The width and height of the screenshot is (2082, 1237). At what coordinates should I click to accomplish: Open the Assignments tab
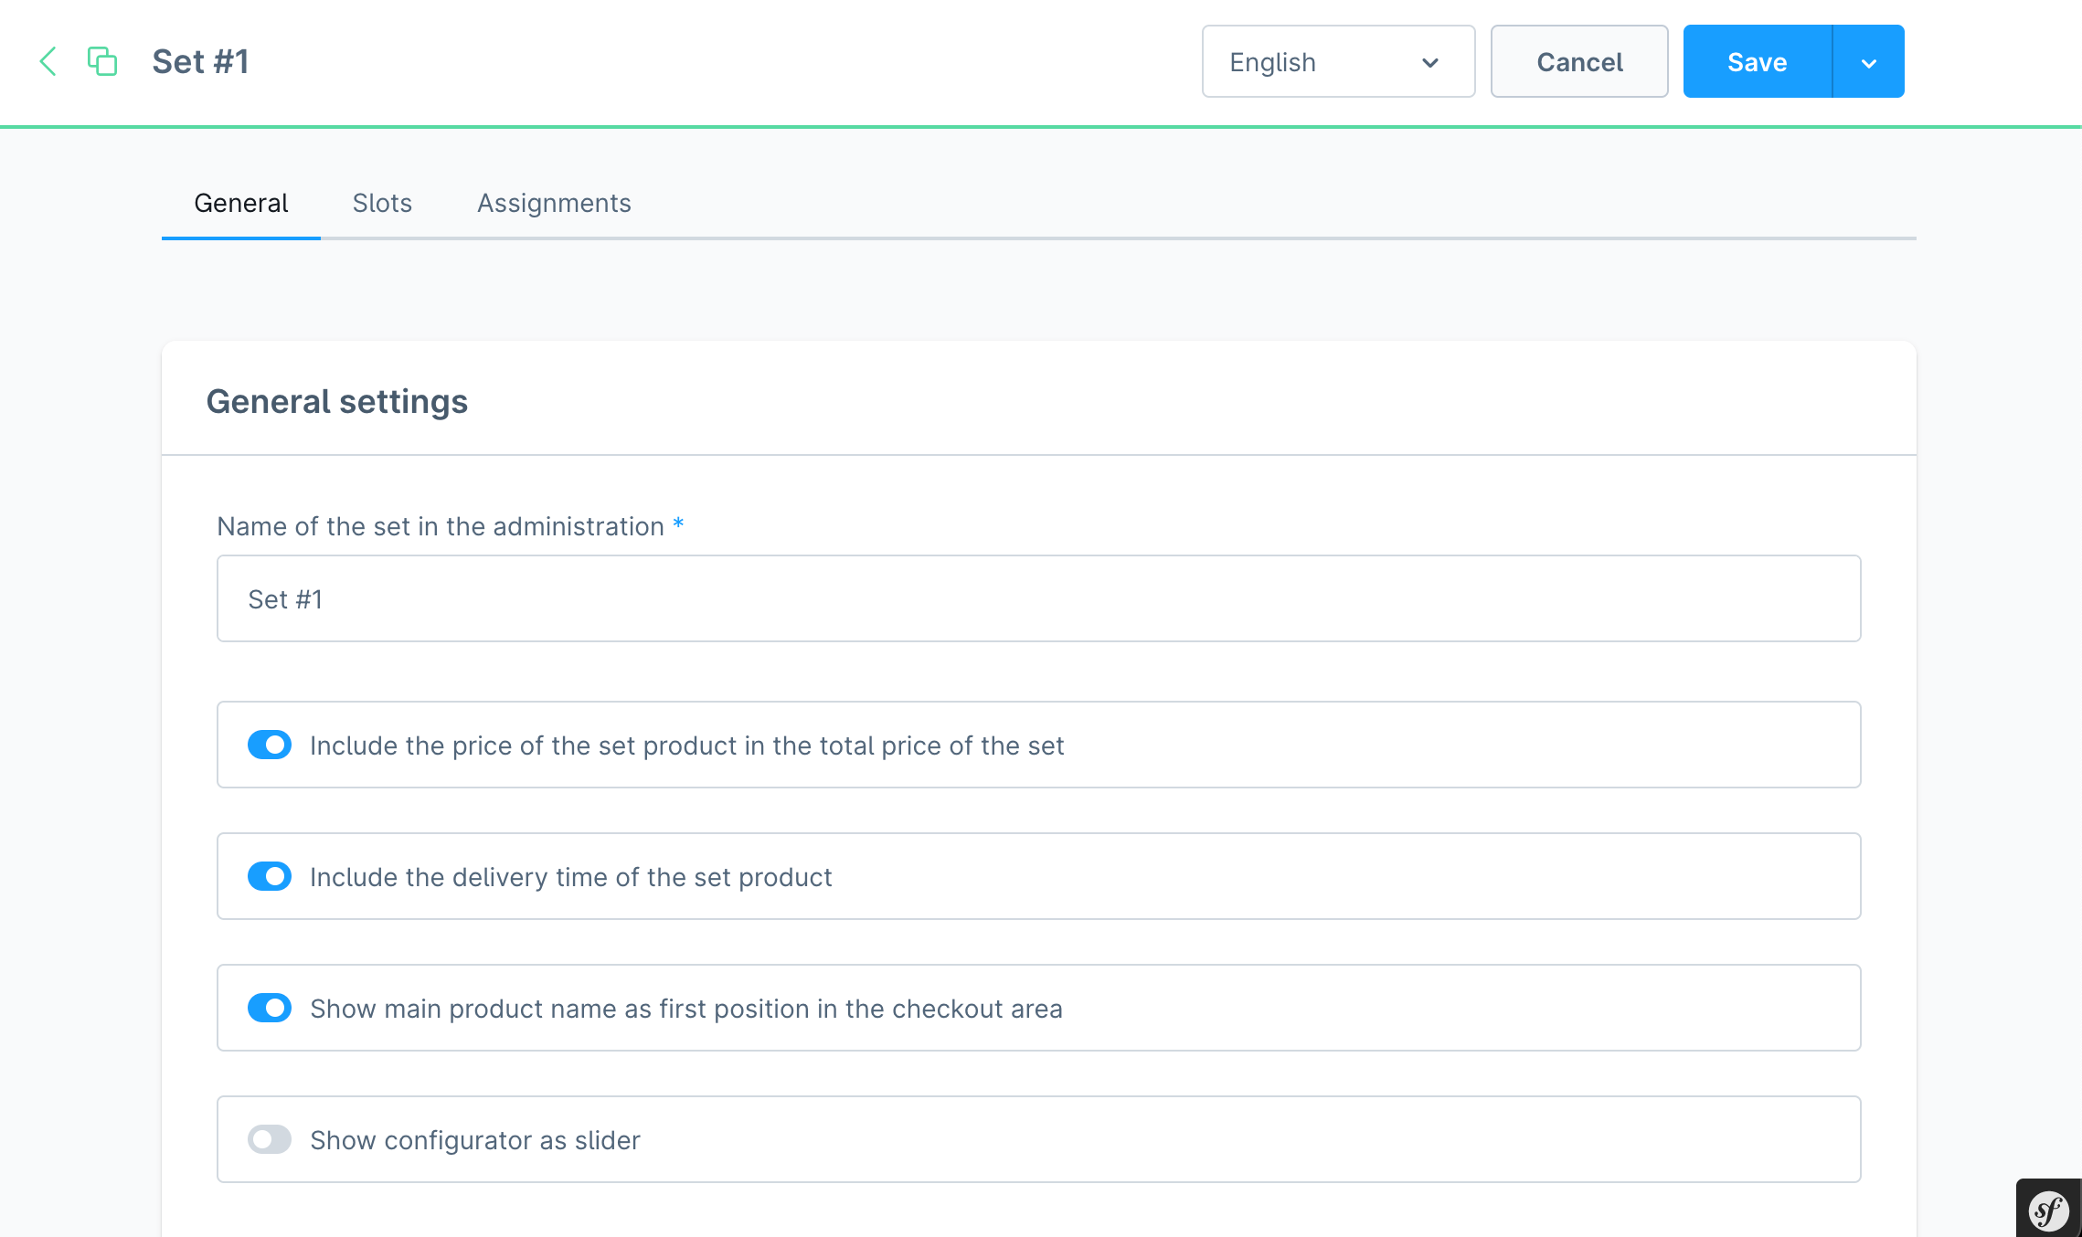[554, 203]
